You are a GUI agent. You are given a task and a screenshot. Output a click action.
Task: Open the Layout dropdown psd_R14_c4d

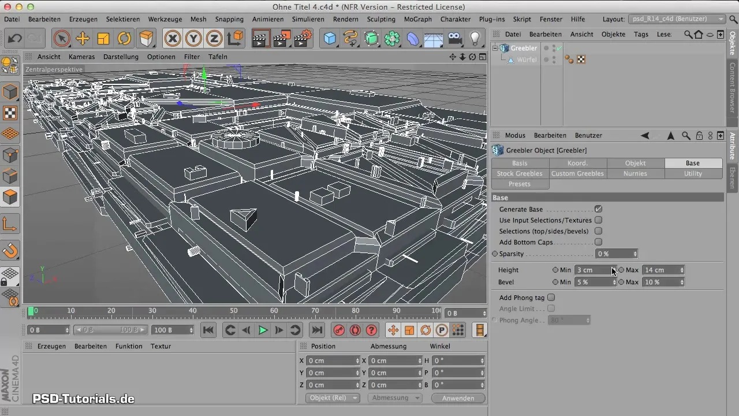click(x=677, y=19)
